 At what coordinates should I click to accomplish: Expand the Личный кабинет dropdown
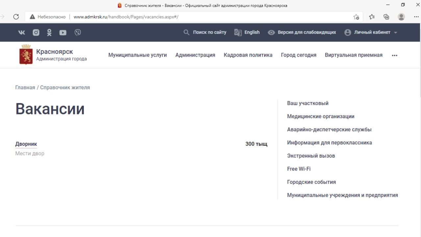[371, 32]
